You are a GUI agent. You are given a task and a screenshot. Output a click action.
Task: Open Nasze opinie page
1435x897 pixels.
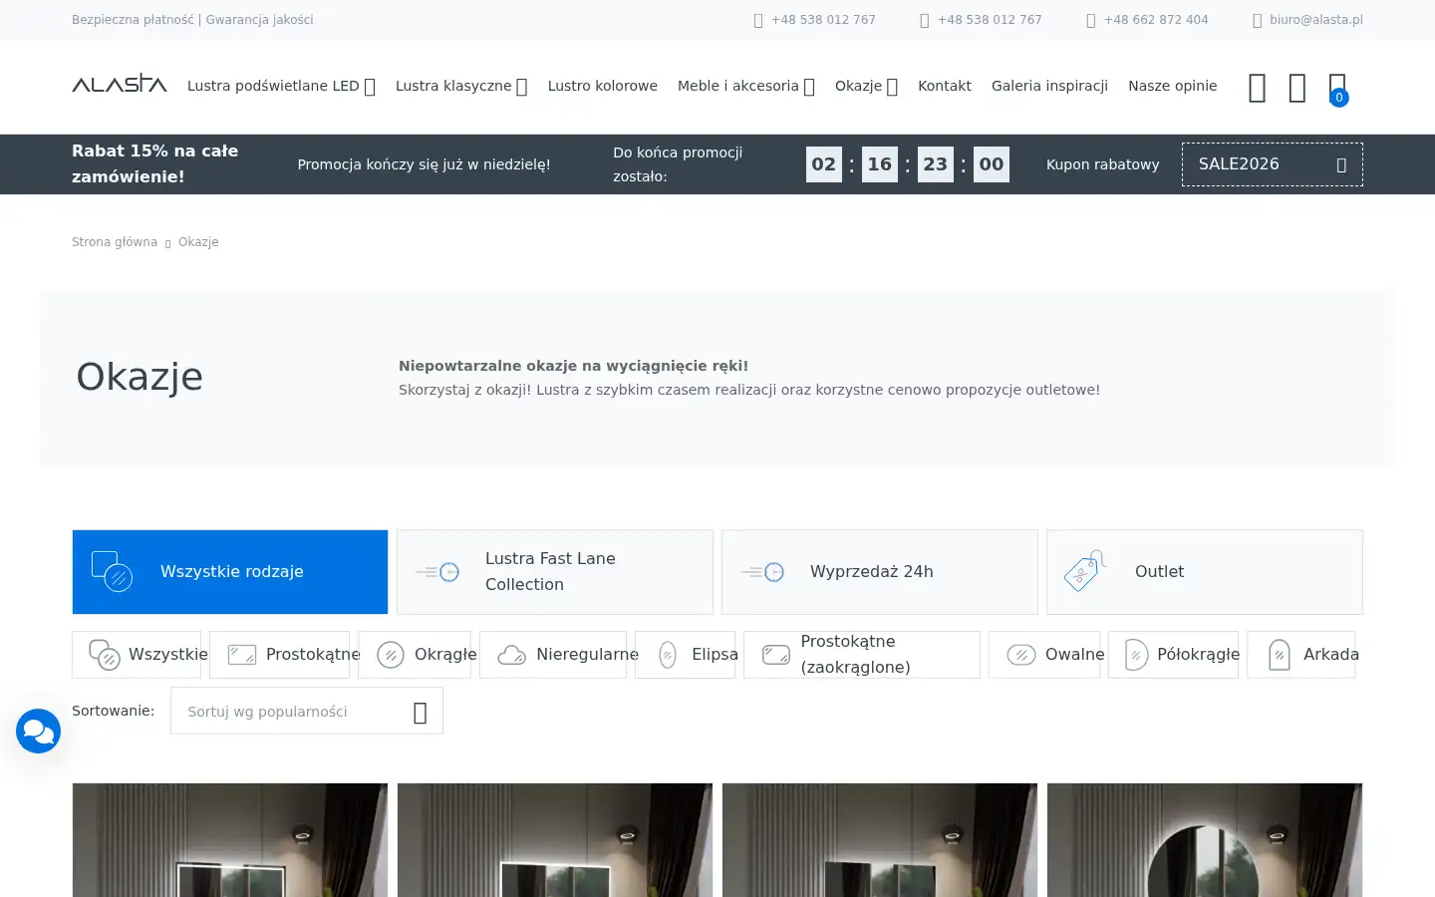1173,86
